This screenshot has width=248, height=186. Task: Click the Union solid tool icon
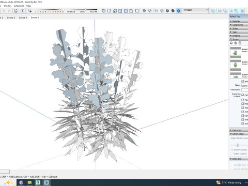point(225,11)
